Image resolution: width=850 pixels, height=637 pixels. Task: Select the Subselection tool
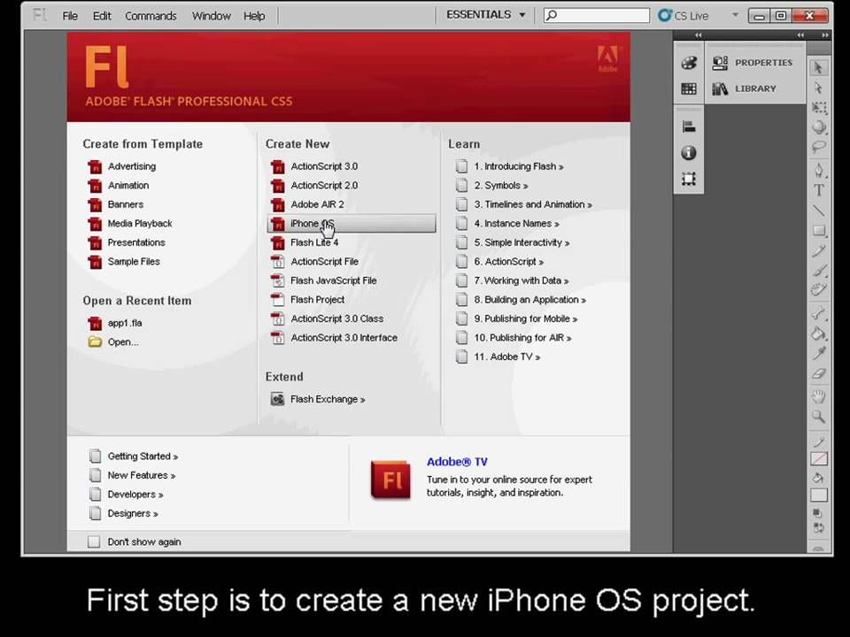[x=818, y=88]
